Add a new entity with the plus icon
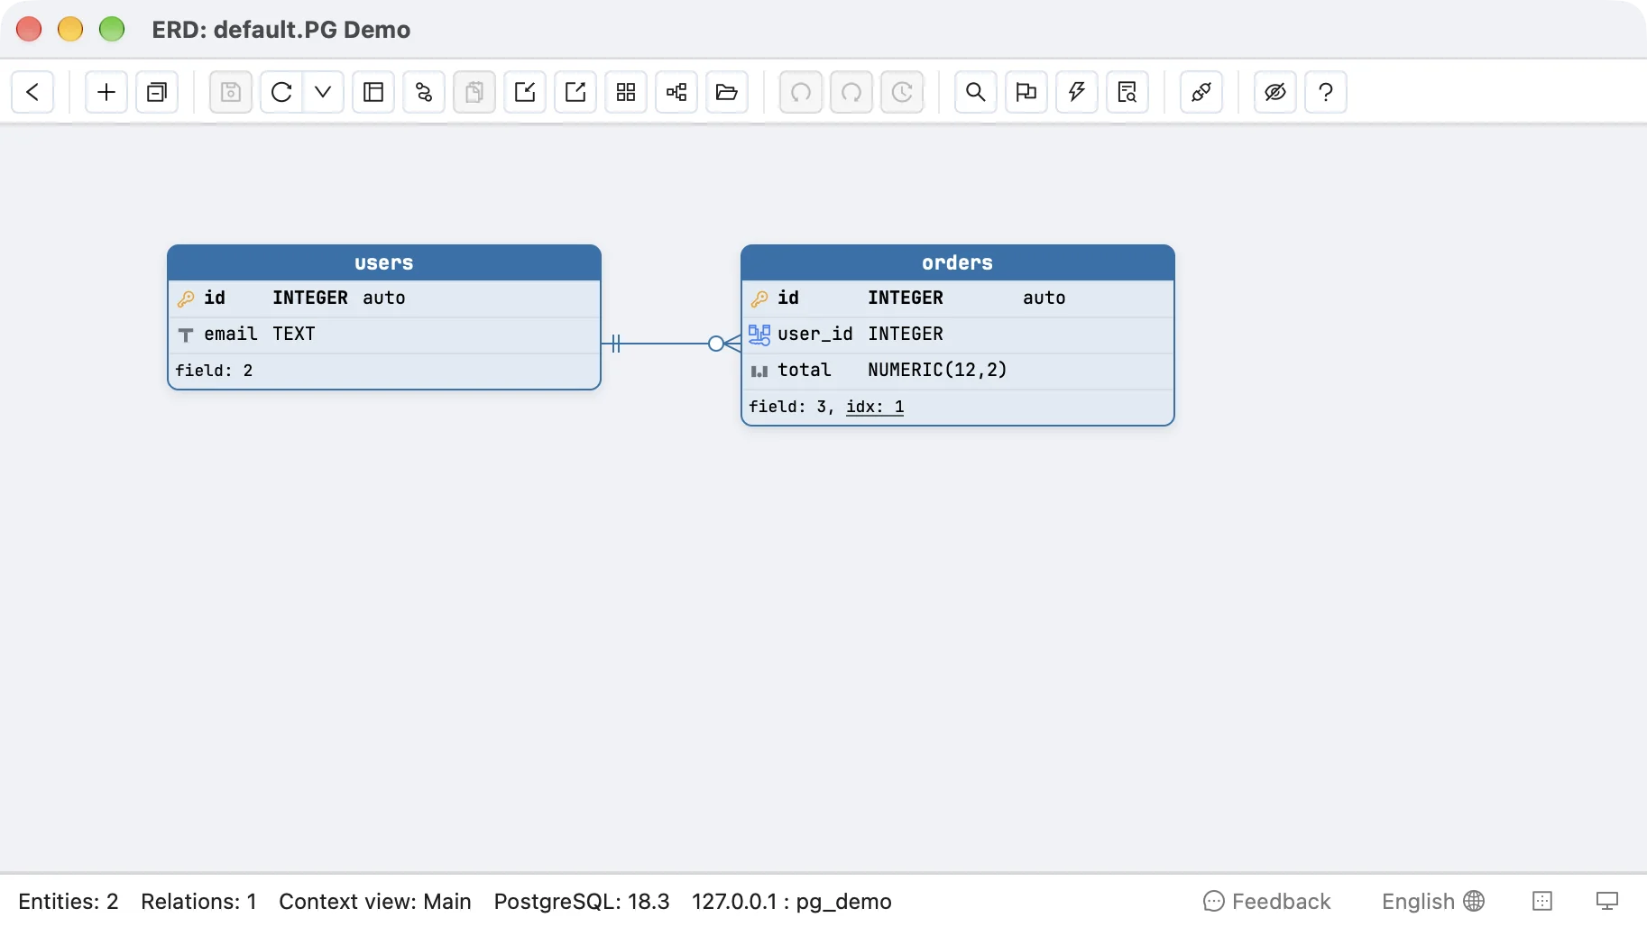Screen dimensions: 1647x927 click(106, 92)
